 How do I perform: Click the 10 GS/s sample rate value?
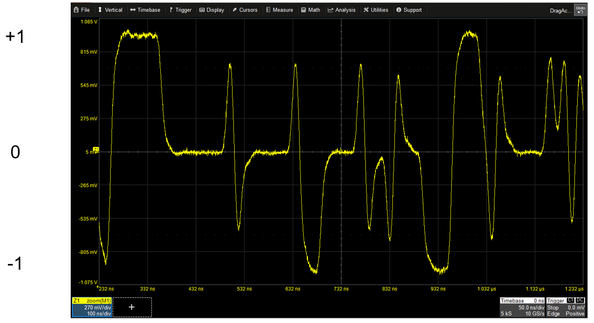coord(534,314)
